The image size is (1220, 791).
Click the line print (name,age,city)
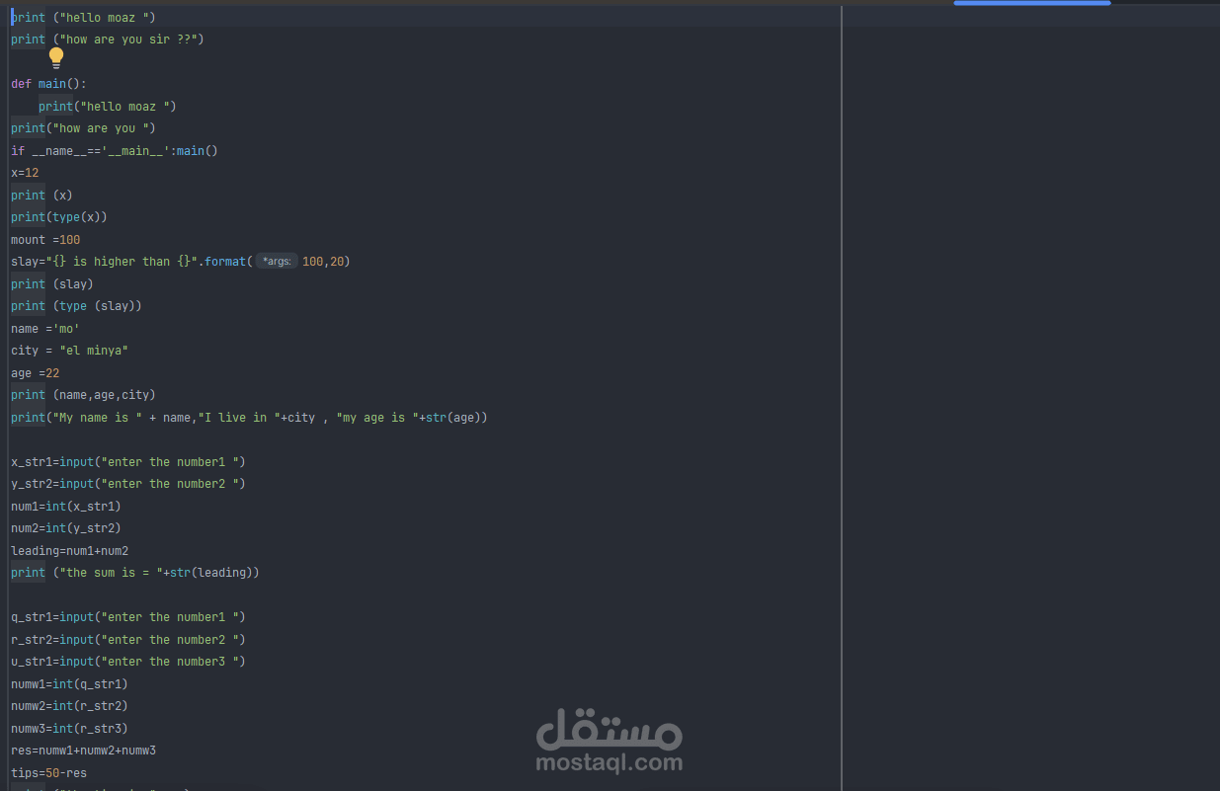click(84, 395)
